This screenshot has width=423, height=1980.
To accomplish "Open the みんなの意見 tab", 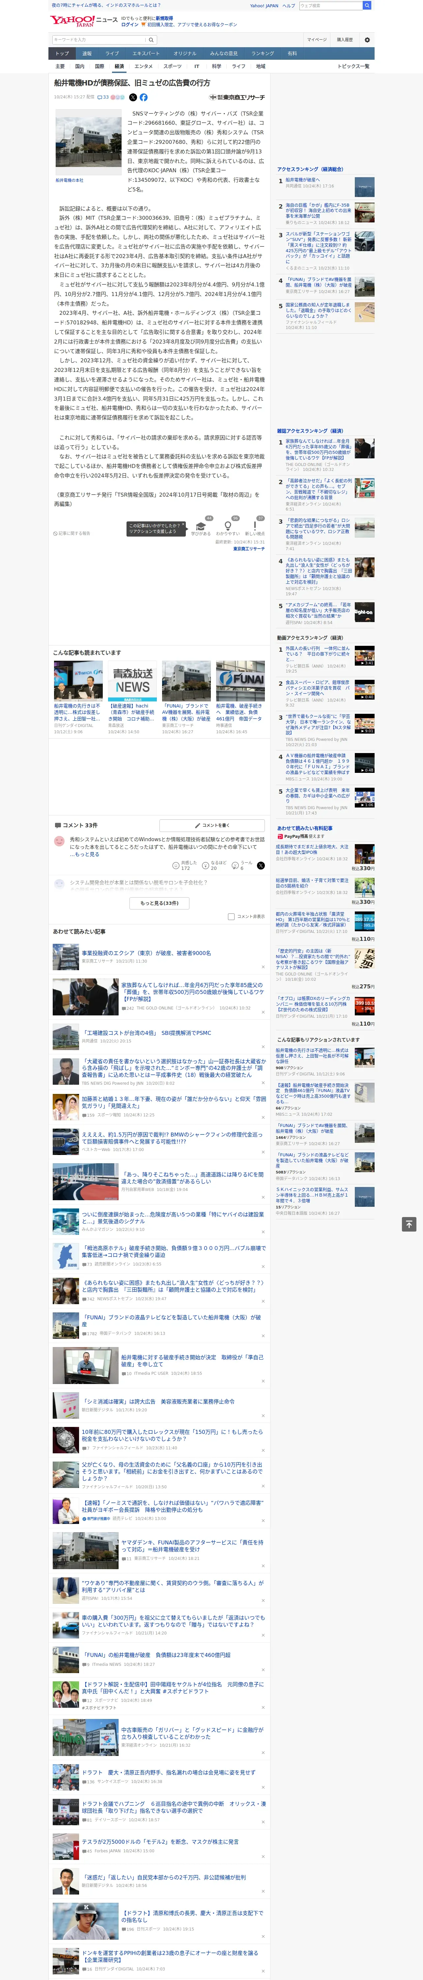I will pos(224,54).
